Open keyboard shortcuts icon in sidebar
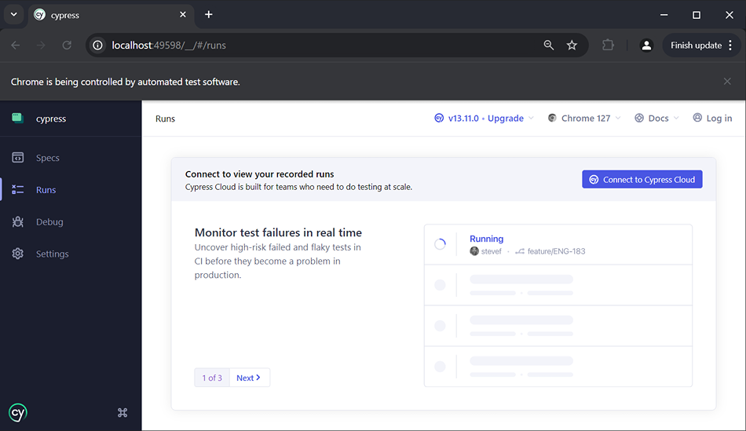This screenshot has height=431, width=746. tap(123, 412)
